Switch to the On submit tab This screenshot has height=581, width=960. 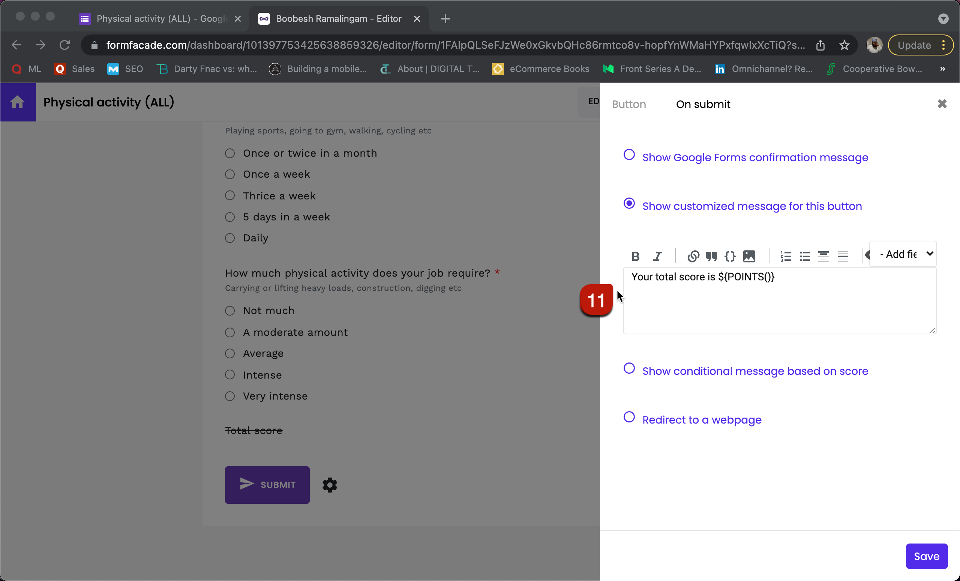(x=702, y=104)
